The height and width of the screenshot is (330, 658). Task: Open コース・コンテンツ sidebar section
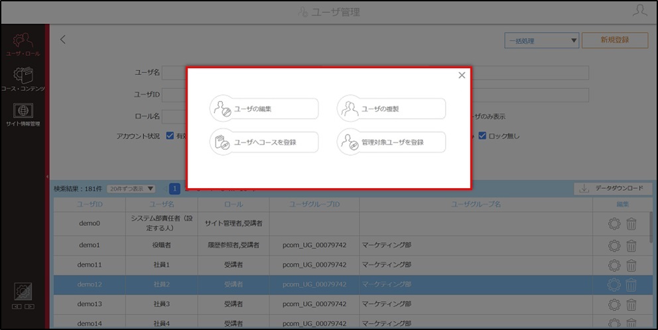click(23, 80)
